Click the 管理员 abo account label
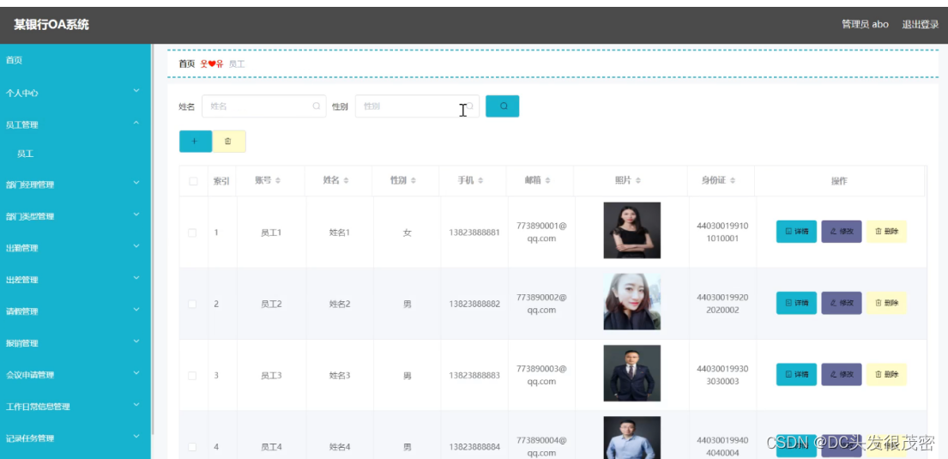 click(865, 24)
